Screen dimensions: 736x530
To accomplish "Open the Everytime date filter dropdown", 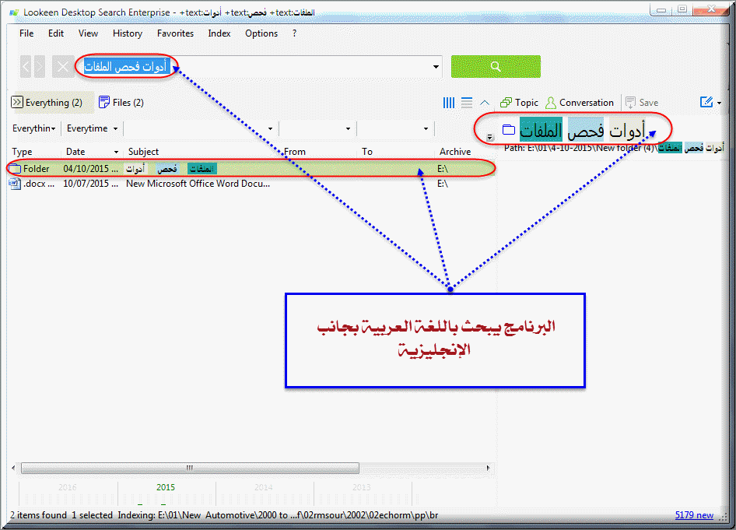I will coord(92,128).
